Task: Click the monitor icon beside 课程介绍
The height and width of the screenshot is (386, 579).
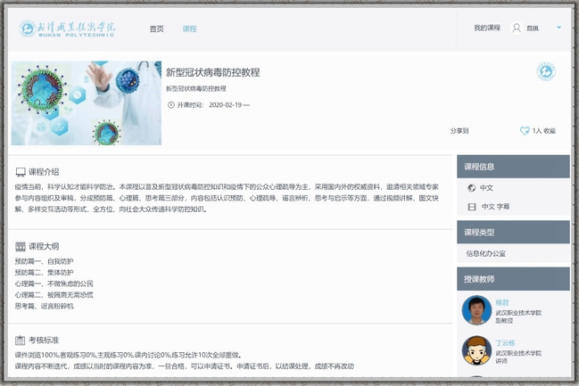Action: 21,171
